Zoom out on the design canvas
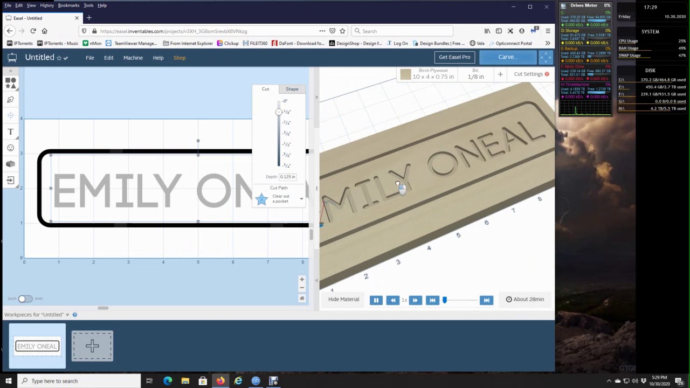This screenshot has height=388, width=690. 302,288
